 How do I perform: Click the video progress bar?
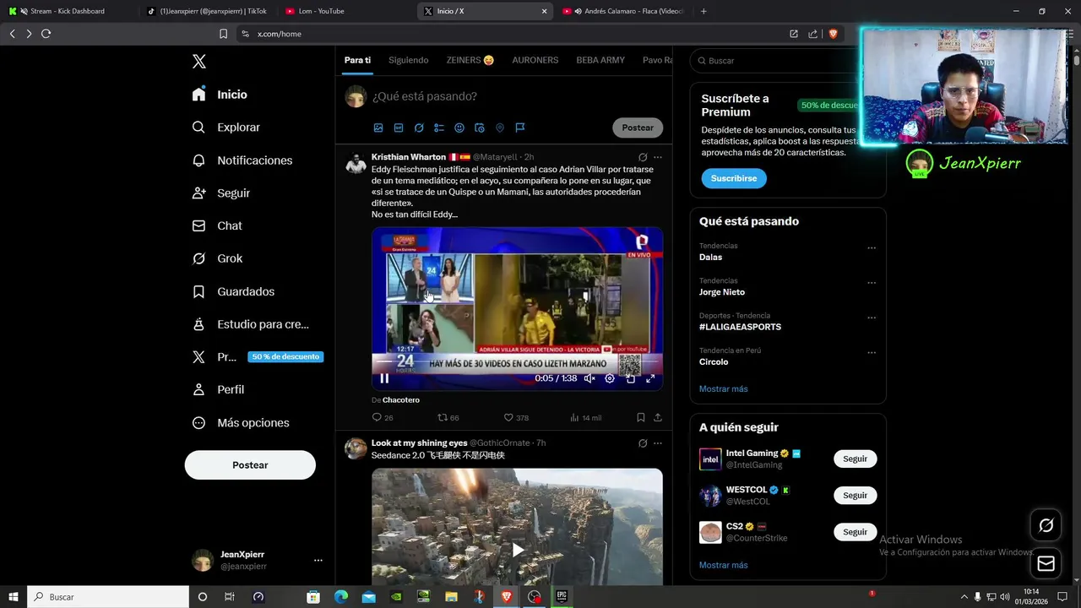tap(517, 363)
